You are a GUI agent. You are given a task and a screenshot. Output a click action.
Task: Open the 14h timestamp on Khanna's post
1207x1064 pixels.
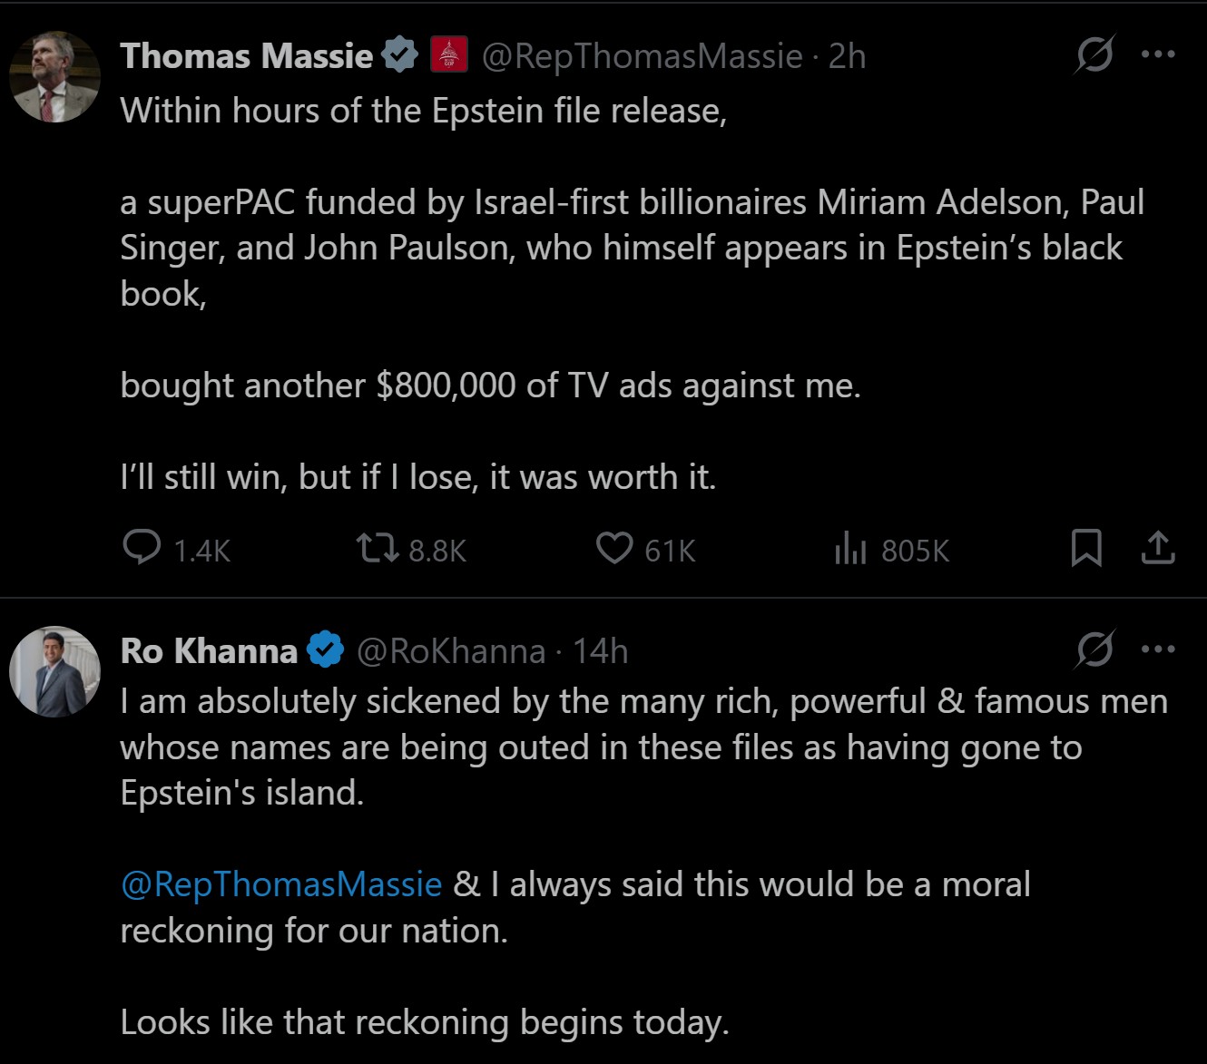tap(600, 650)
